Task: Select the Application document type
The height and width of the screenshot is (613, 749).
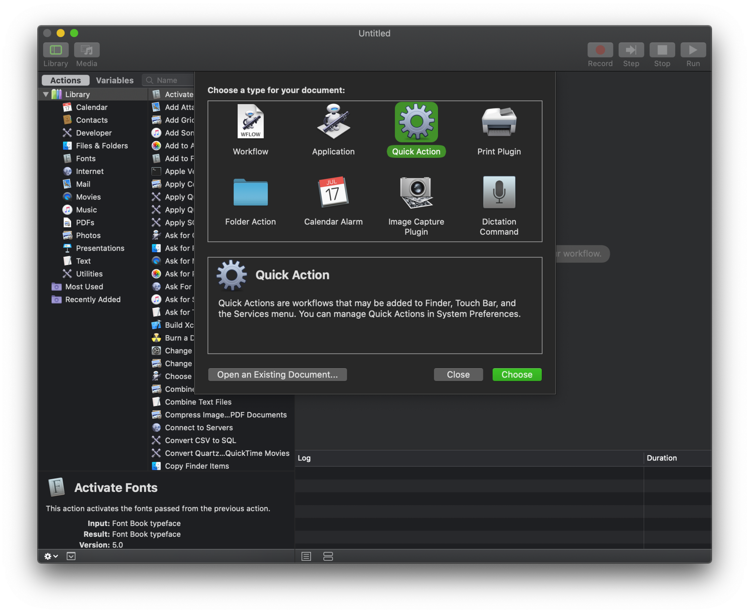Action: point(333,130)
